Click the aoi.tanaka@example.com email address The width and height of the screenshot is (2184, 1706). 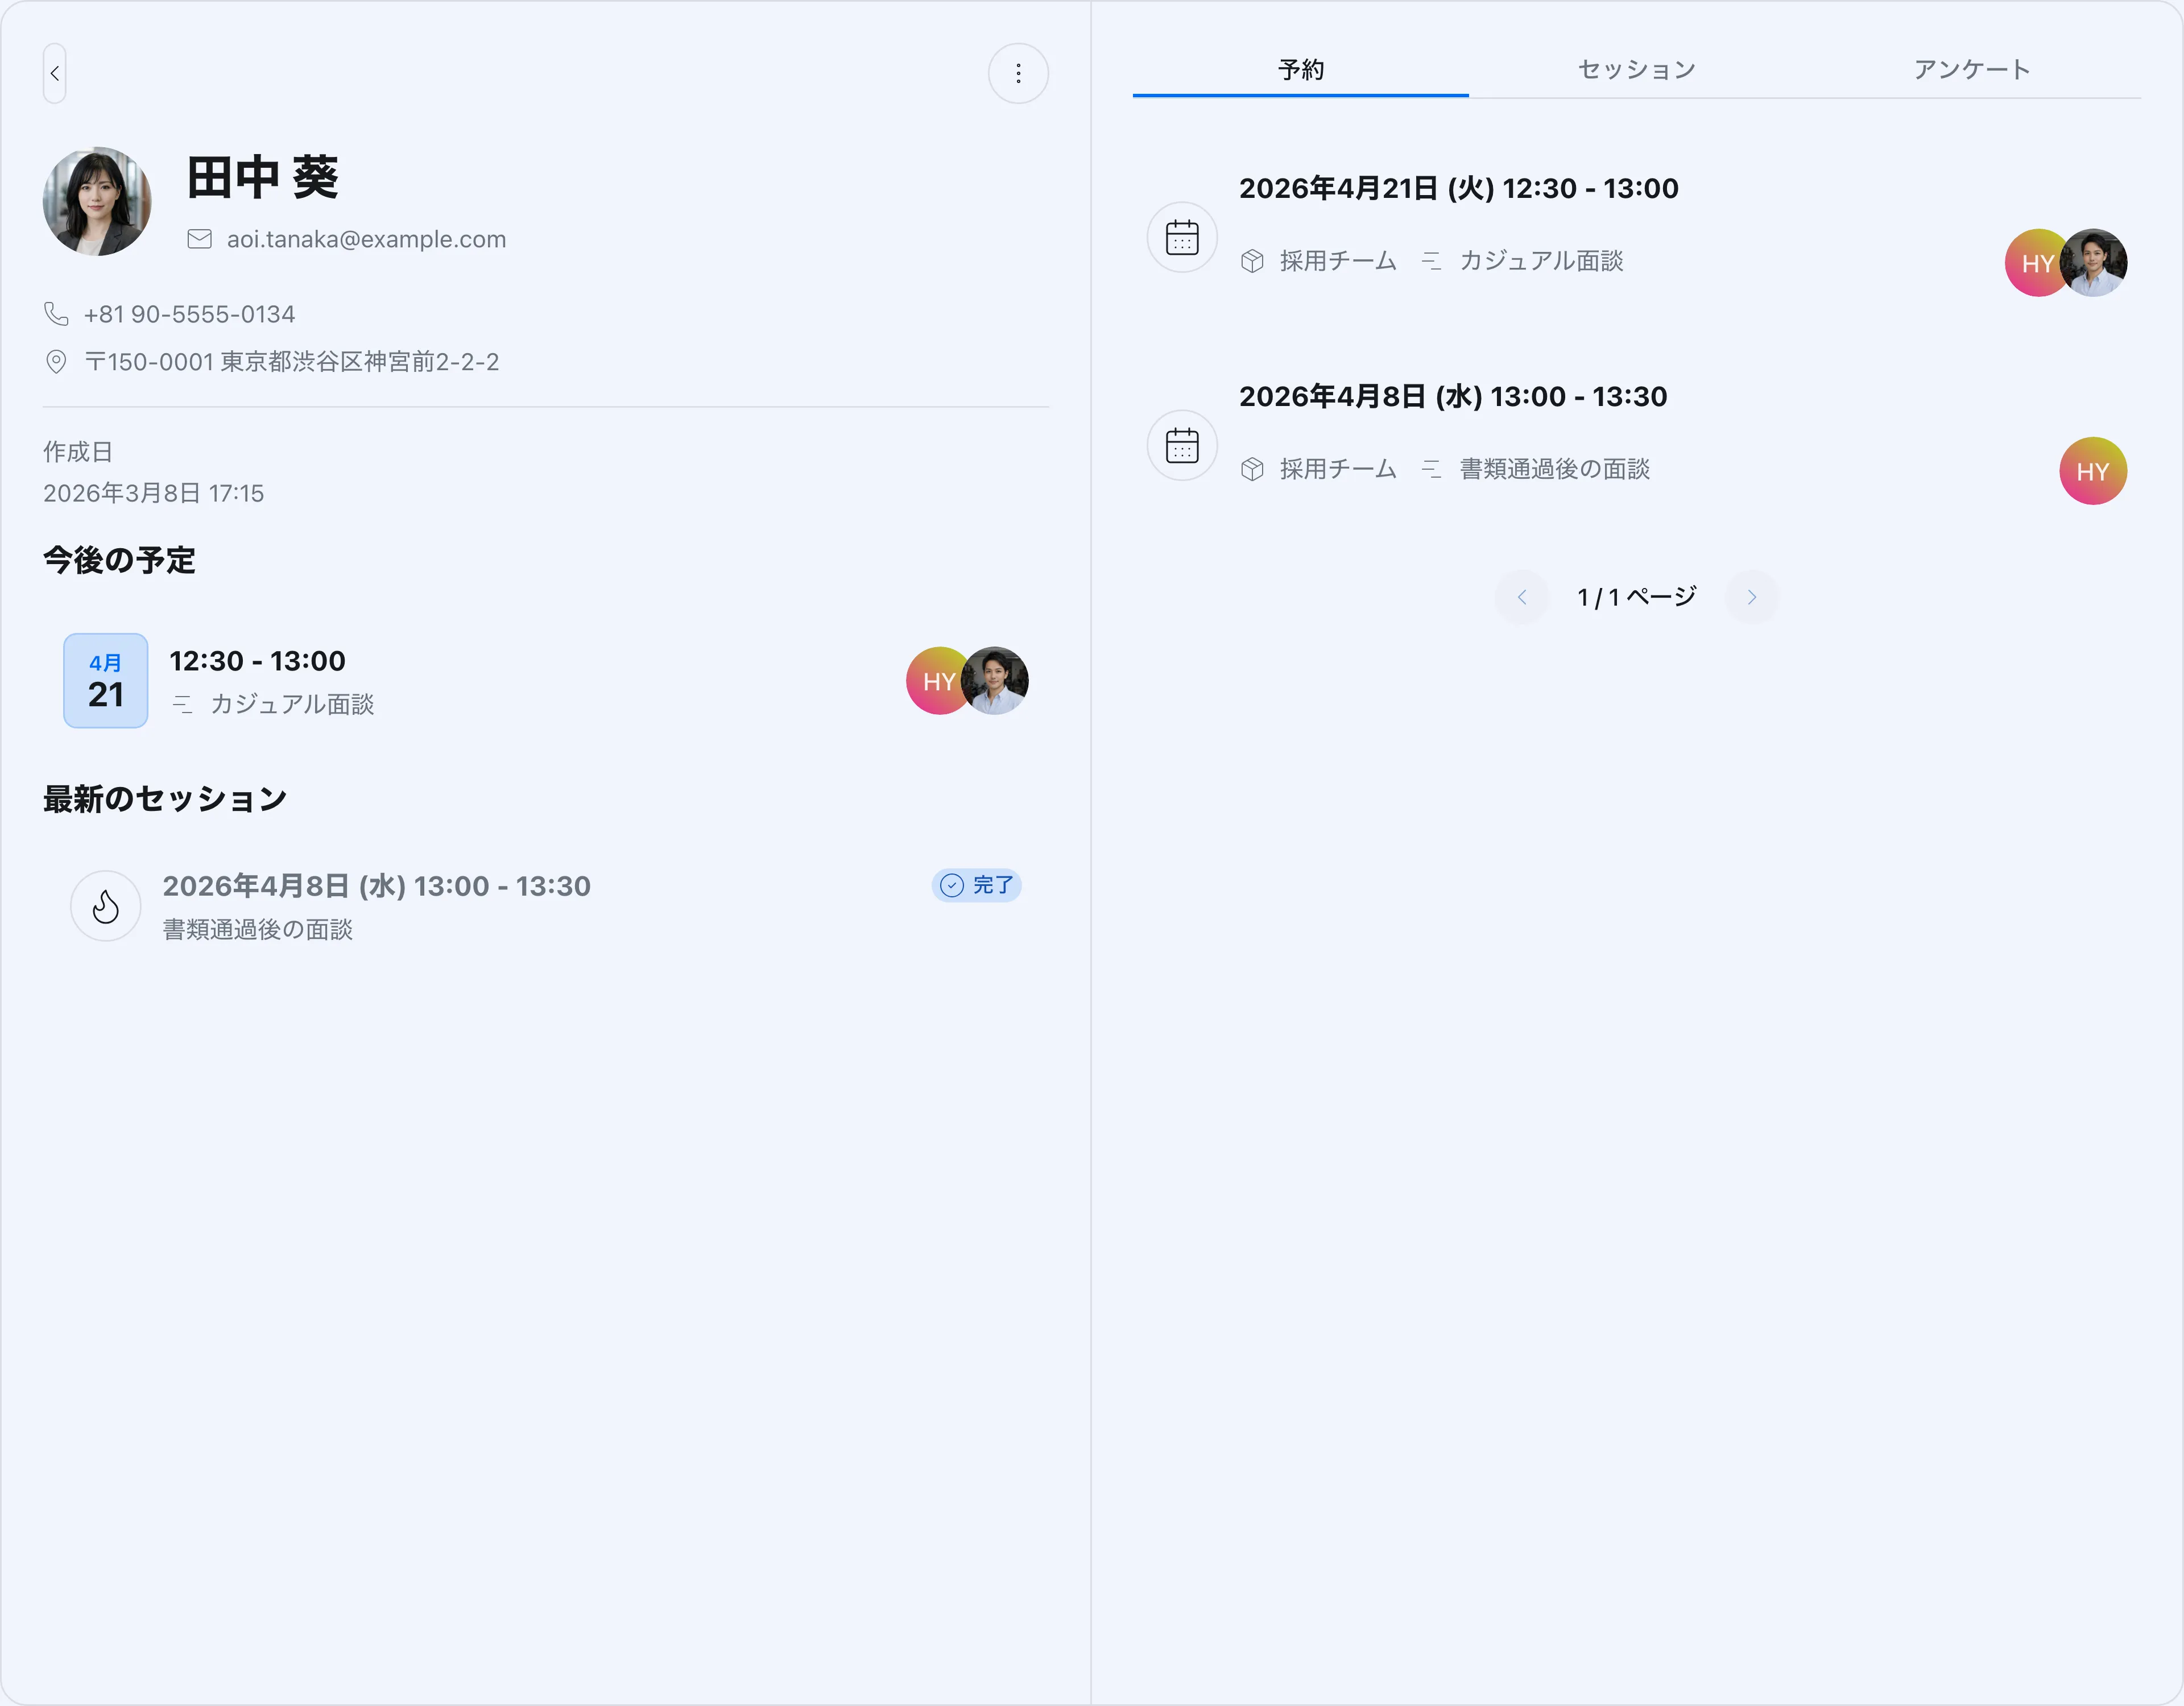pos(366,239)
